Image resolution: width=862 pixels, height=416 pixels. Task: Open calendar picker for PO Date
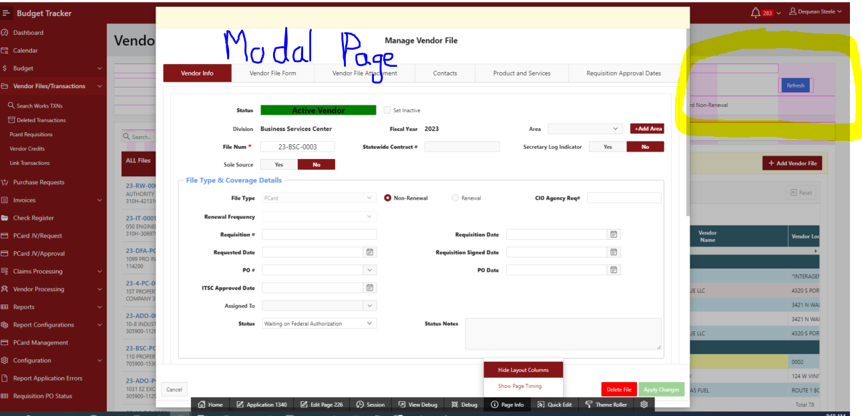(x=614, y=270)
